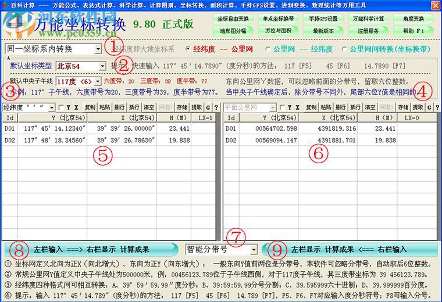This screenshot has height=302, width=442.
Task: Open 坐标自由变换 module
Action: 233,19
